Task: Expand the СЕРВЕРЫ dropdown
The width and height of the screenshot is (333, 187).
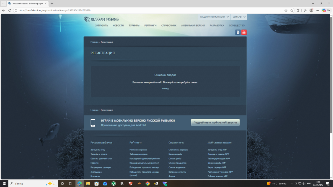Action: click(x=239, y=17)
